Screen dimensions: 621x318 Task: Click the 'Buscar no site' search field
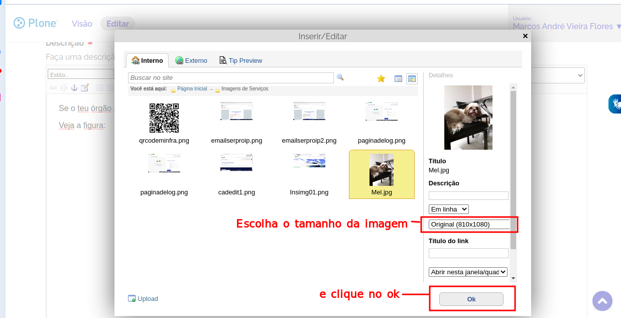coord(230,78)
